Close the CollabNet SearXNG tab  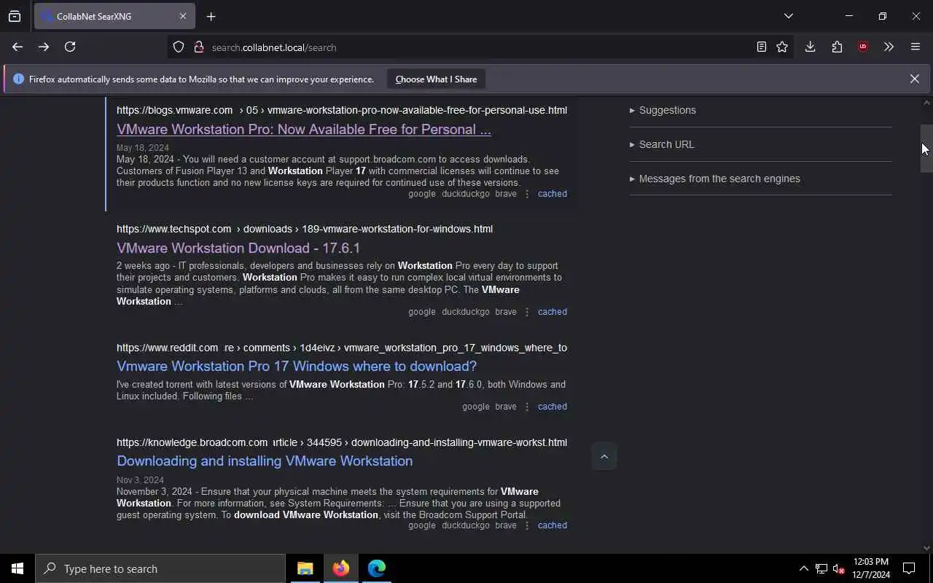pyautogui.click(x=183, y=16)
